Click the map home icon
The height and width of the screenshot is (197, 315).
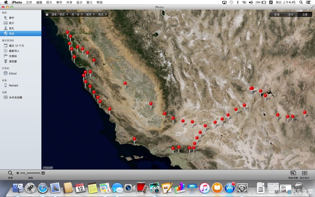47,14
